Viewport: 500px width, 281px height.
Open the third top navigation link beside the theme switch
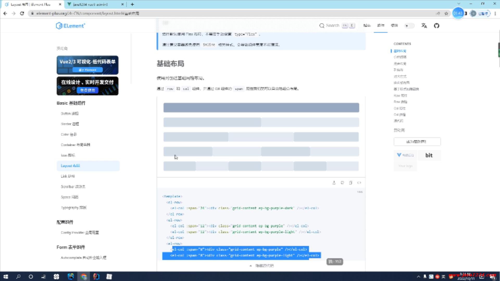(394, 25)
